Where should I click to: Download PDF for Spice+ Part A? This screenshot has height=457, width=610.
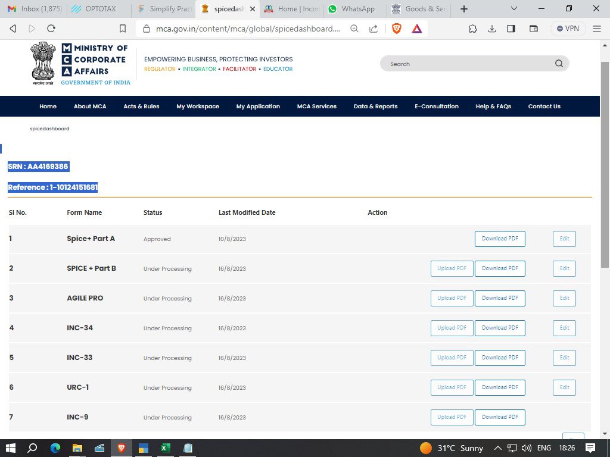coord(500,239)
